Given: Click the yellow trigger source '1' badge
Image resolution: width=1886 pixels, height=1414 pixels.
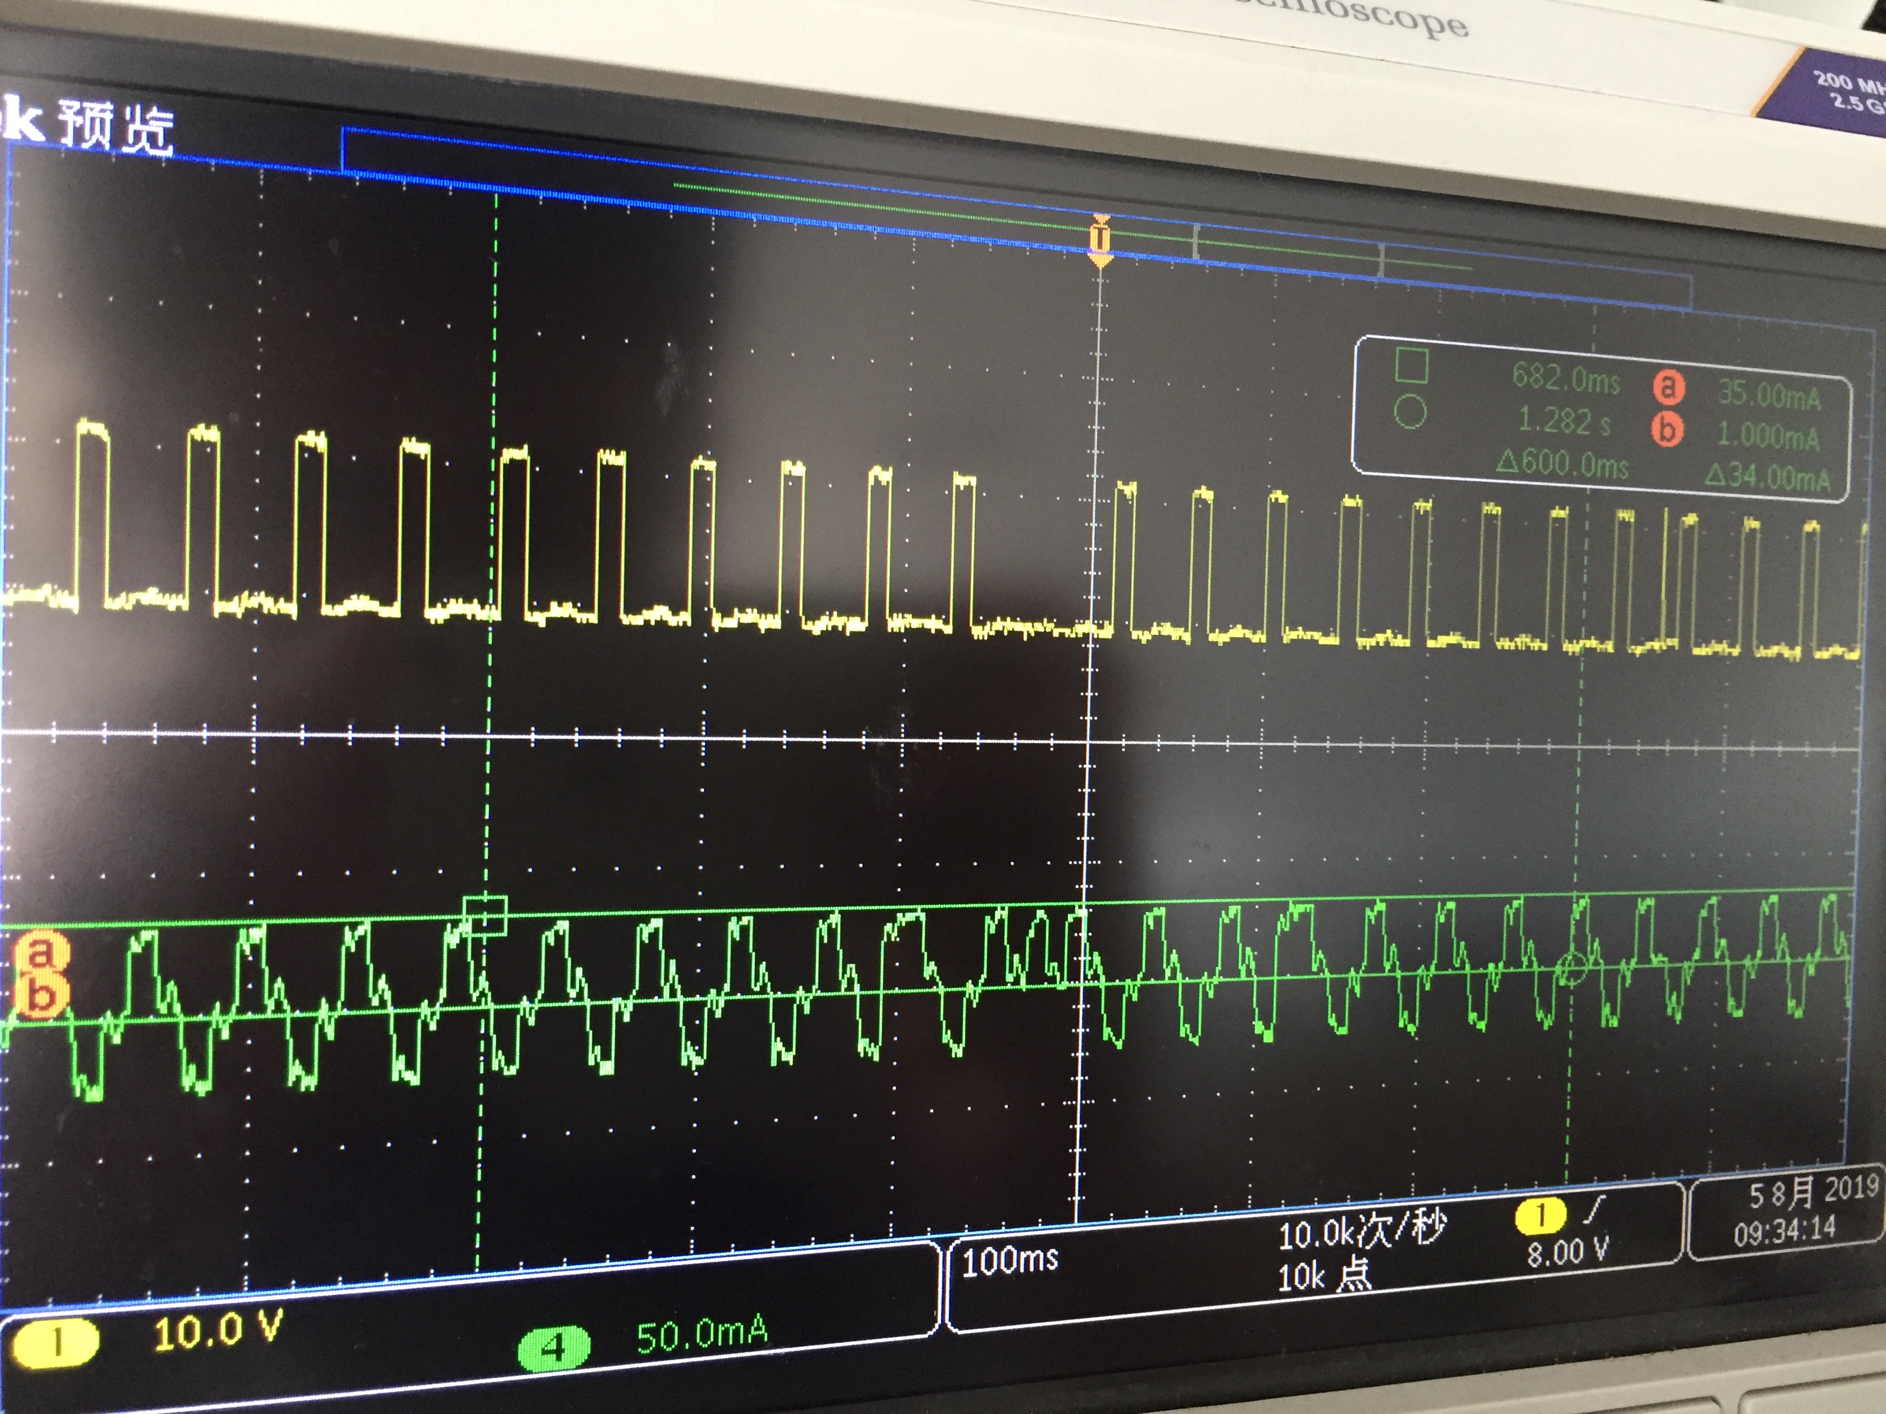Looking at the screenshot, I should pyautogui.click(x=1540, y=1216).
